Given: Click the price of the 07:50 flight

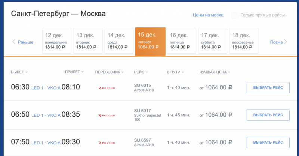Looking at the screenshot, I should pos(216,143).
